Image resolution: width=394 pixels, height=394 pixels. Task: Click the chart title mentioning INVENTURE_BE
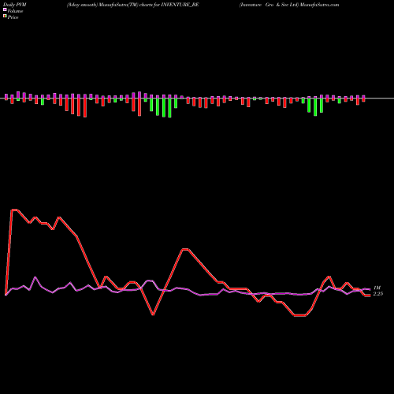(x=132, y=5)
